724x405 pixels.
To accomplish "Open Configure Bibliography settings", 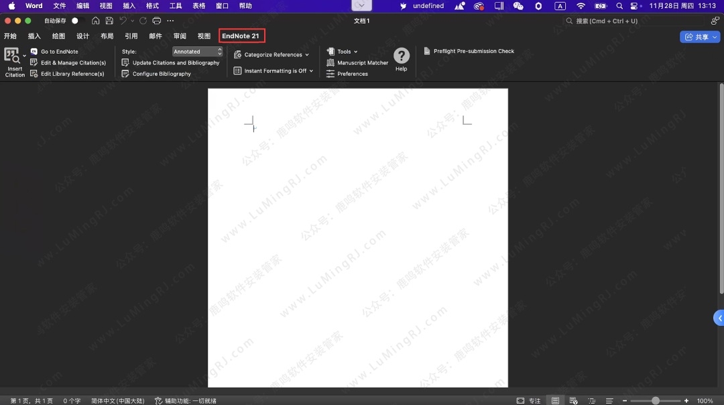I will point(162,74).
